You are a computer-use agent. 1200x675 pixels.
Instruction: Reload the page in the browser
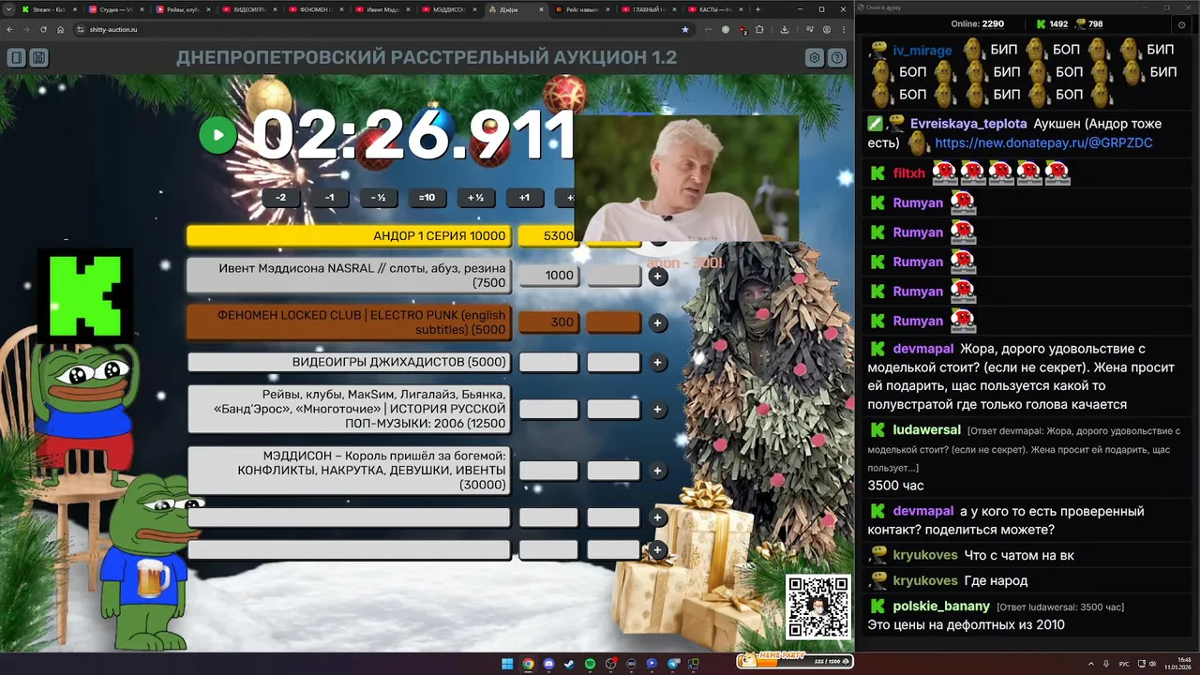click(x=42, y=29)
